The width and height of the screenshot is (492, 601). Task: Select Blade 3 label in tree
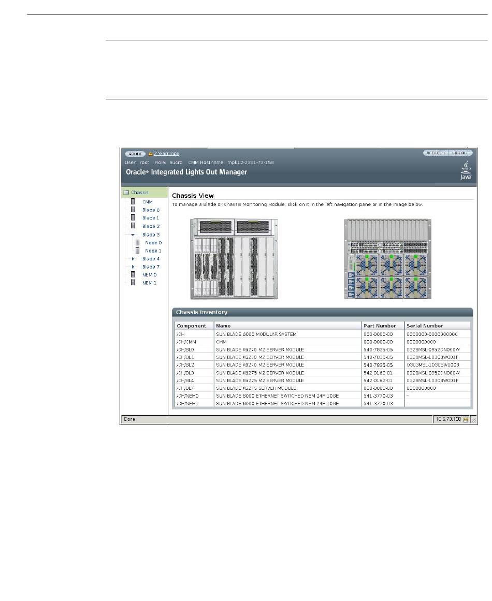click(151, 234)
